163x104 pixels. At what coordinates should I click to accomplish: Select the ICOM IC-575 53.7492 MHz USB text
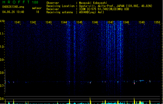tap(104, 9)
